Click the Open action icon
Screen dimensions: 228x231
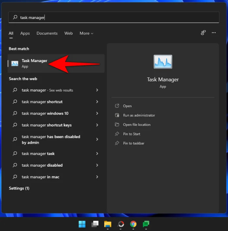click(117, 106)
